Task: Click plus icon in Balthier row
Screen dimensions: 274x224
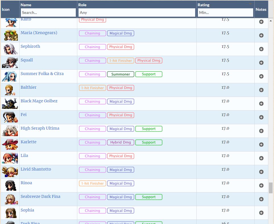Action: [x=261, y=90]
